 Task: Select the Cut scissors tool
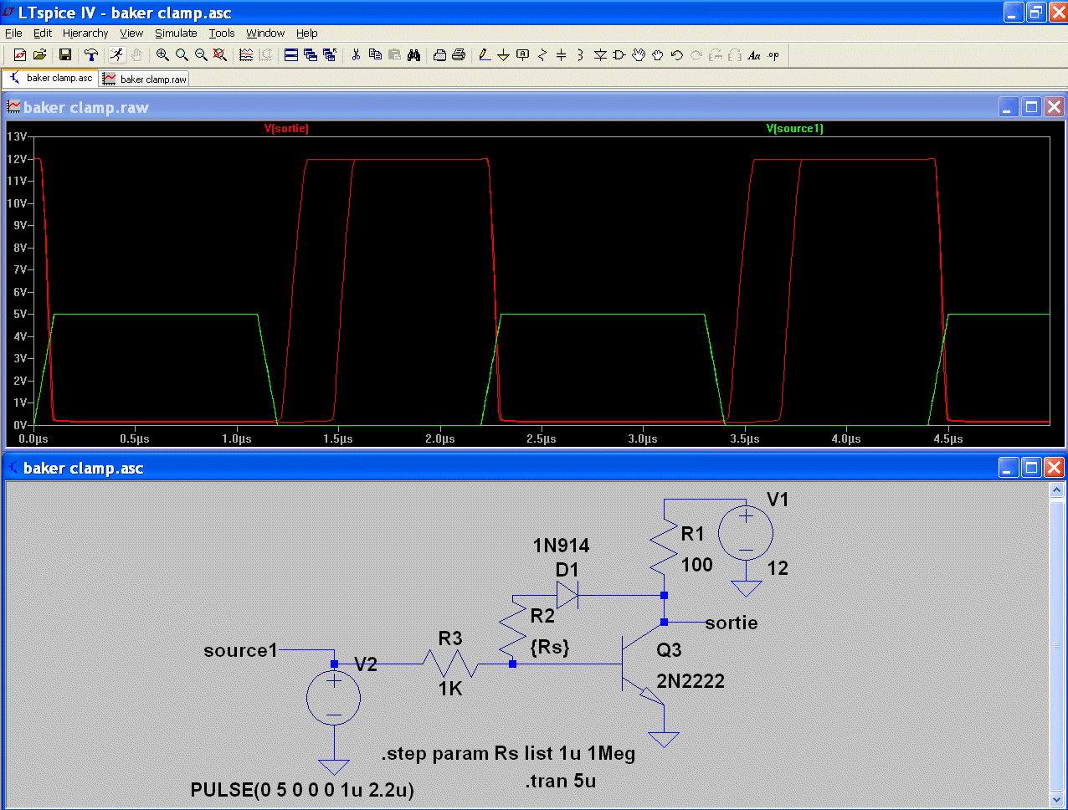coord(356,55)
